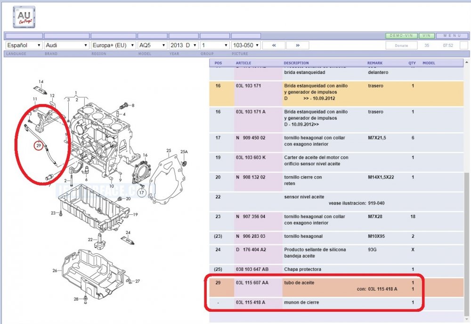471x324 pixels.
Task: Click callout 27 in the diagram
Action: 138,281
